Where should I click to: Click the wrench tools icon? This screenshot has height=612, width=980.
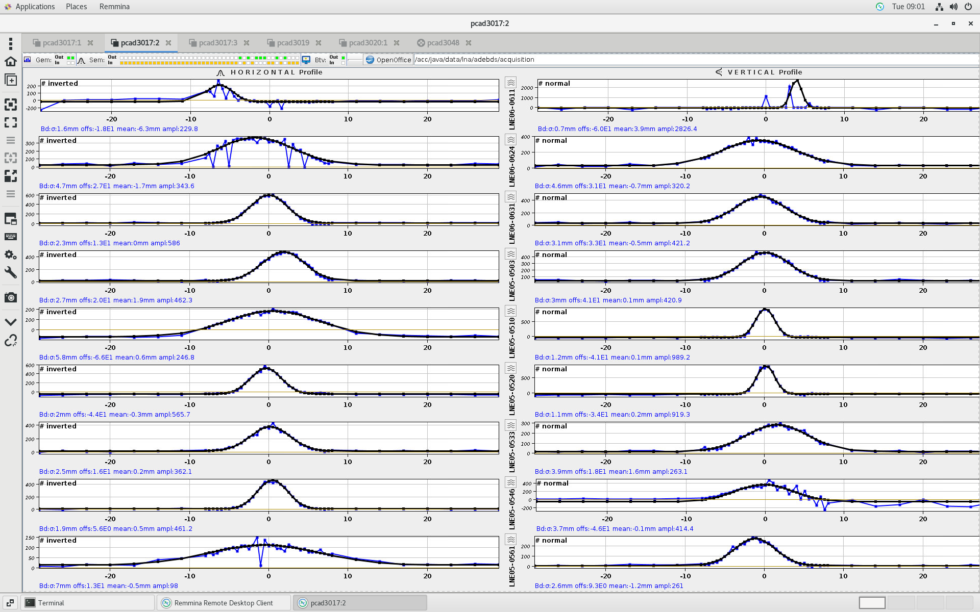tap(10, 272)
